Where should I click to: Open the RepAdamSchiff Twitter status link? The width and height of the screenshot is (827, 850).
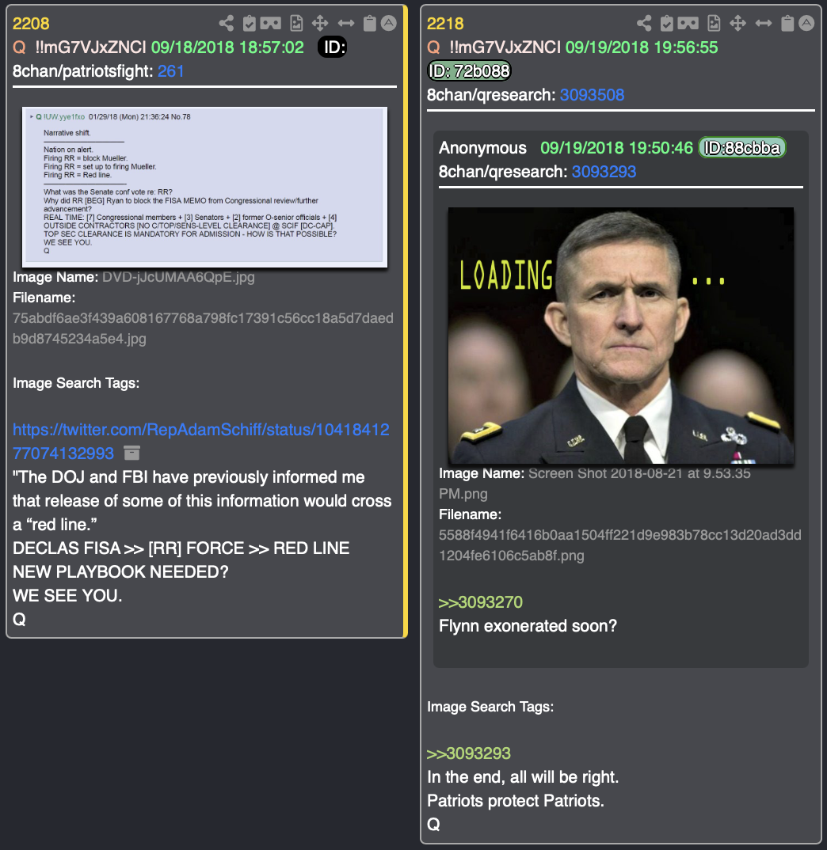point(200,442)
